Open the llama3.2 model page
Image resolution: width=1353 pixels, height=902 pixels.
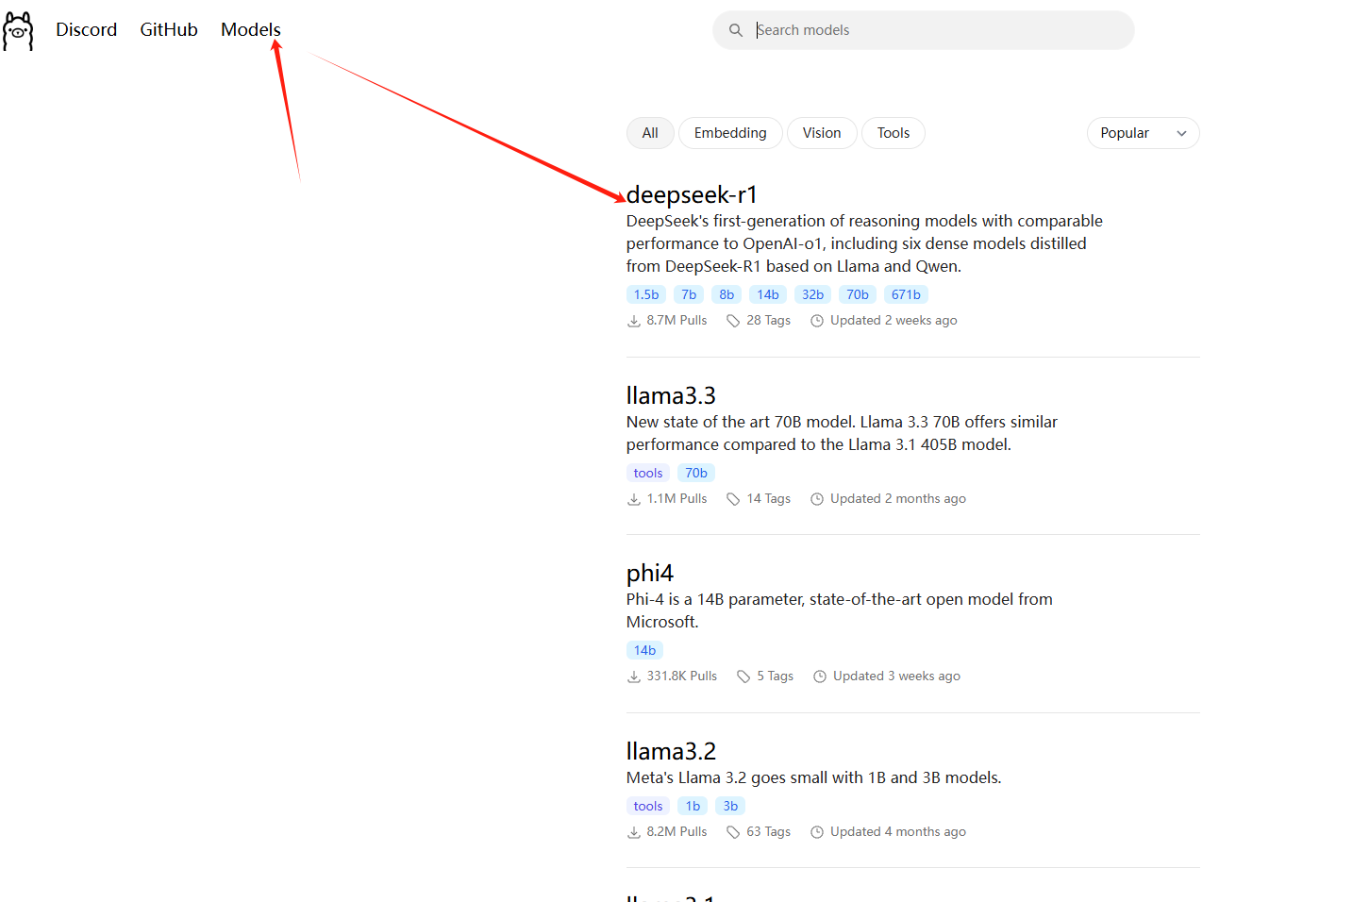[671, 751]
